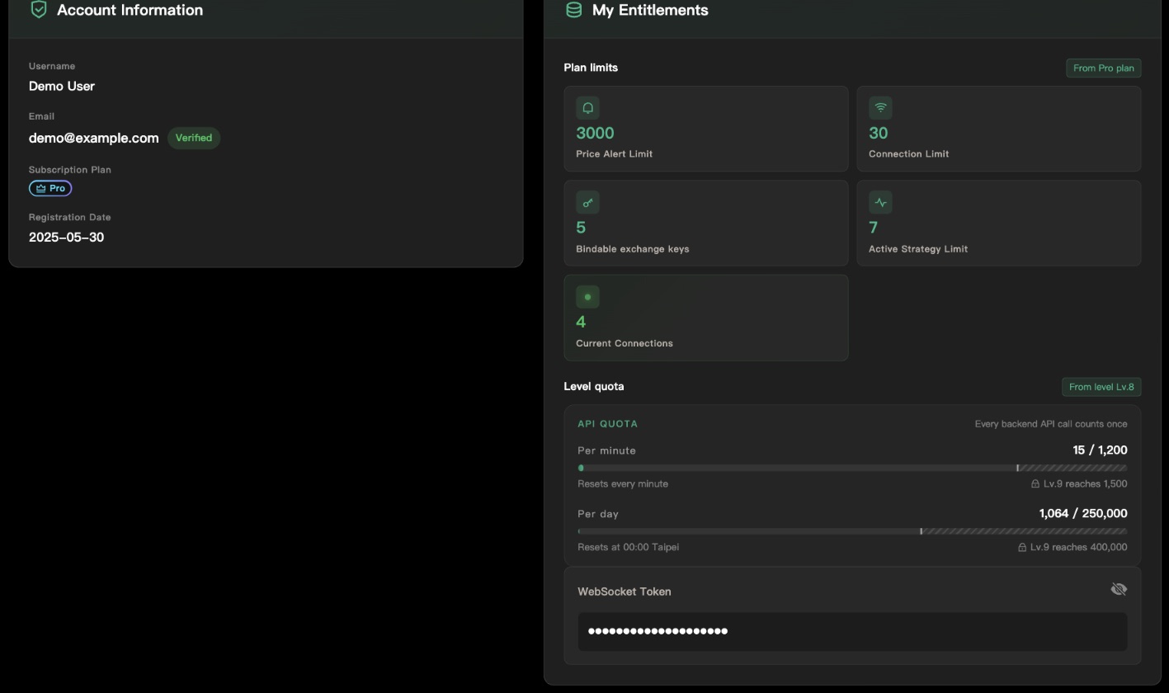Click the lock icon beside Lv.9 reaches 400,000
1169x693 pixels.
click(x=1022, y=547)
